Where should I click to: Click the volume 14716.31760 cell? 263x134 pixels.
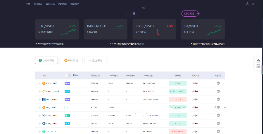pos(149,83)
